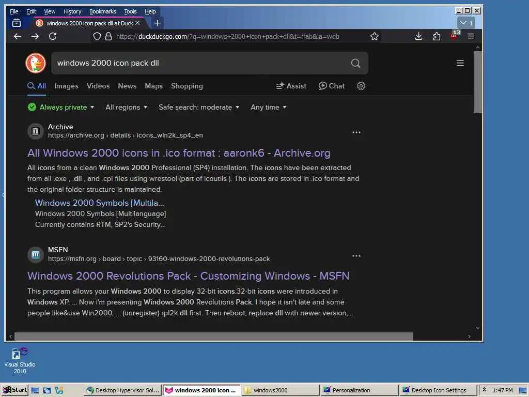Image resolution: width=529 pixels, height=397 pixels.
Task: Open the extensions puzzle icon
Action: point(437,37)
